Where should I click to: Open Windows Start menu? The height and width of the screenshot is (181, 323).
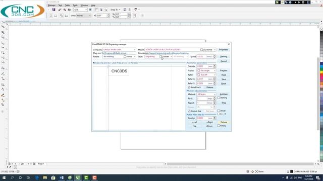(x=4, y=177)
